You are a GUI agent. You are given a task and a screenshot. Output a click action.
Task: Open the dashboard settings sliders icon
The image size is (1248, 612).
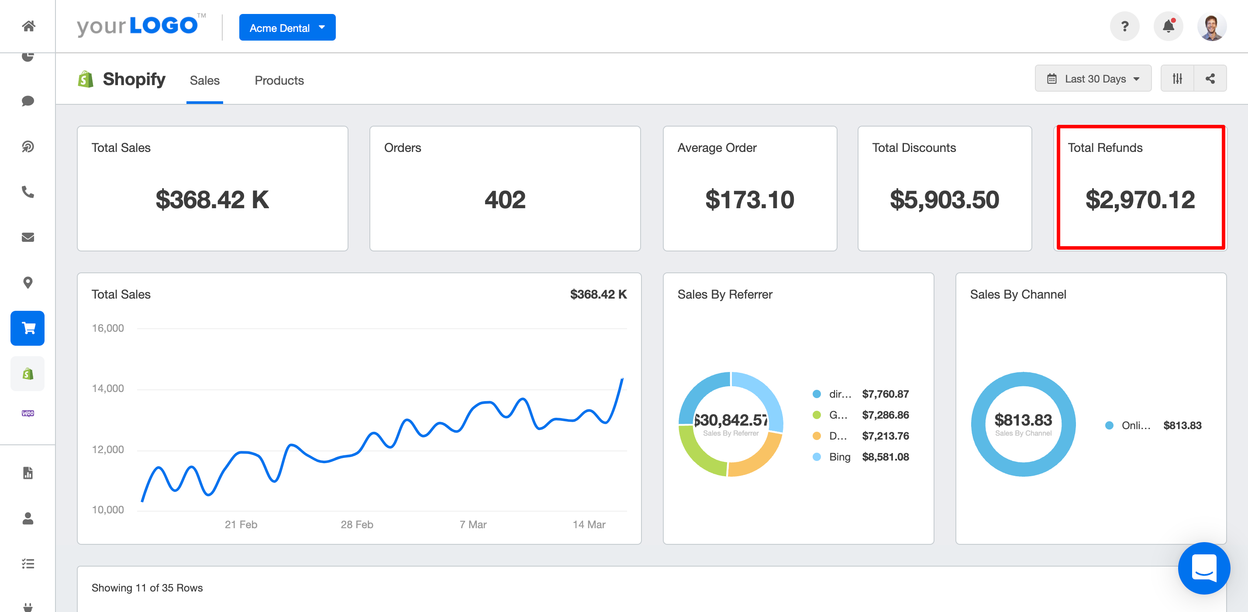tap(1177, 79)
